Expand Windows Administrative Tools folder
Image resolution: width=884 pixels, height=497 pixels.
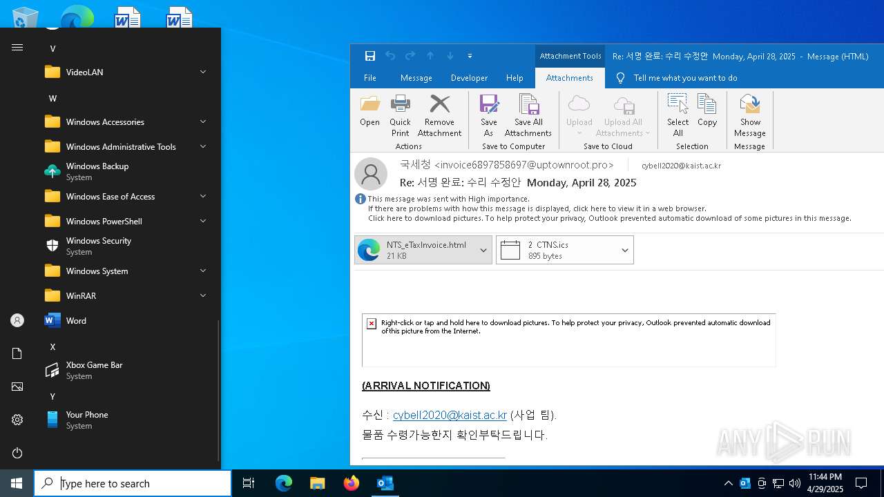tap(128, 146)
